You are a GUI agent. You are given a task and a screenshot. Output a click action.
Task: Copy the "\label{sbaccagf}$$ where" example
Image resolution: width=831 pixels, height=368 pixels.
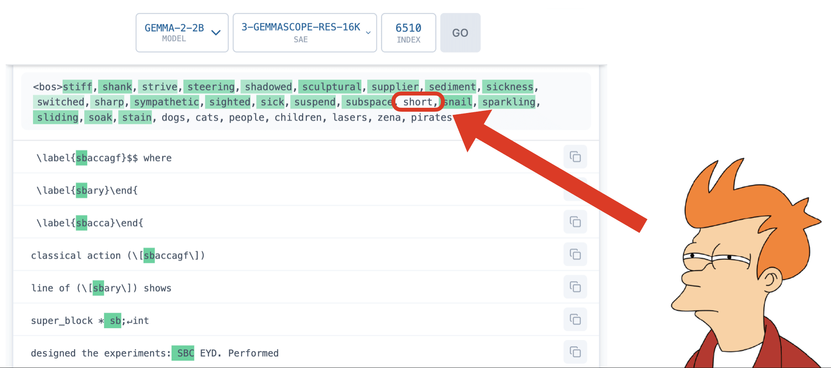[x=575, y=157]
